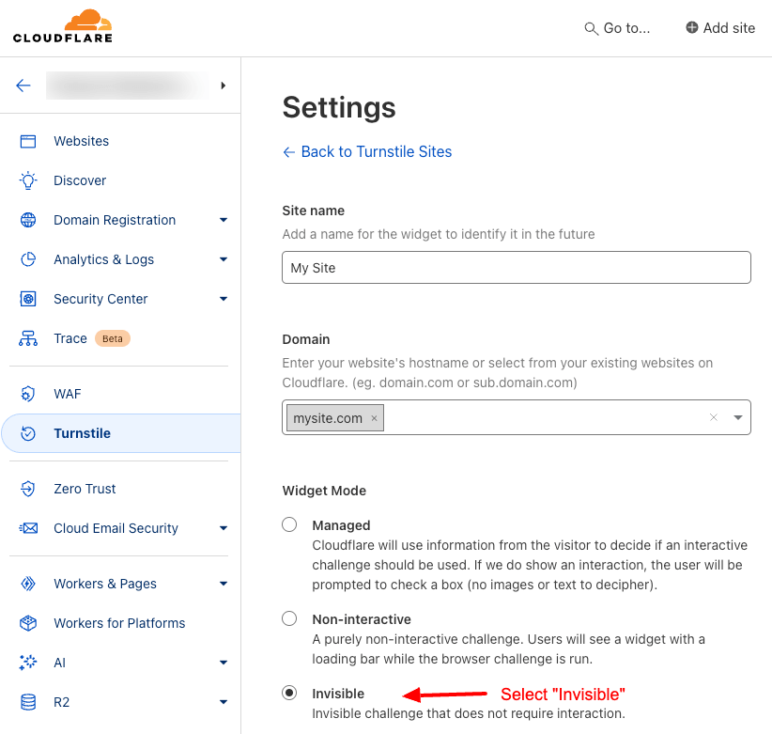Click the Security Center icon
This screenshot has height=734, width=772.
(x=28, y=299)
